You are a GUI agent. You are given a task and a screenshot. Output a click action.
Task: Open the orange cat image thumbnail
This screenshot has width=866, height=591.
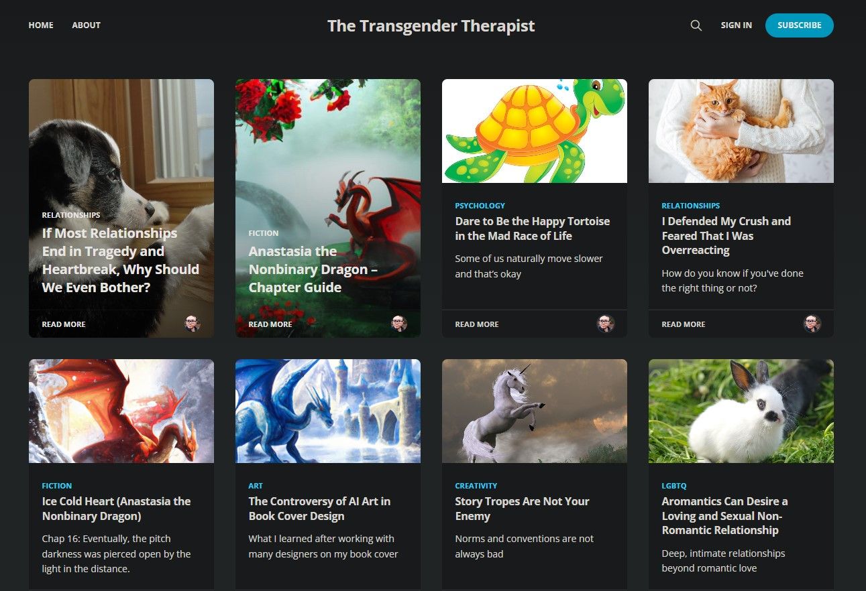tap(741, 131)
